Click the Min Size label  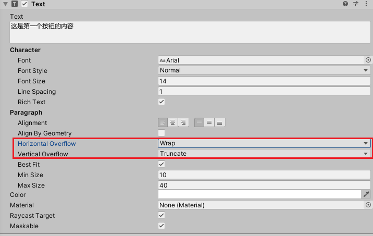click(x=30, y=175)
